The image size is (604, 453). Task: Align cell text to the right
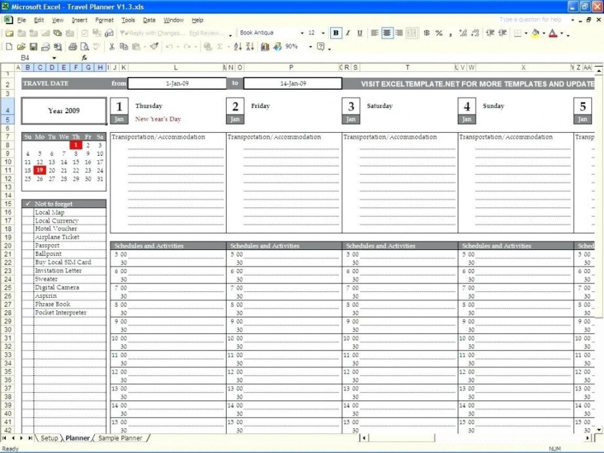[399, 33]
